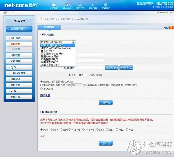Click the MAC地址 input field
Viewport: 174px width, 157px height.
[x=90, y=68]
